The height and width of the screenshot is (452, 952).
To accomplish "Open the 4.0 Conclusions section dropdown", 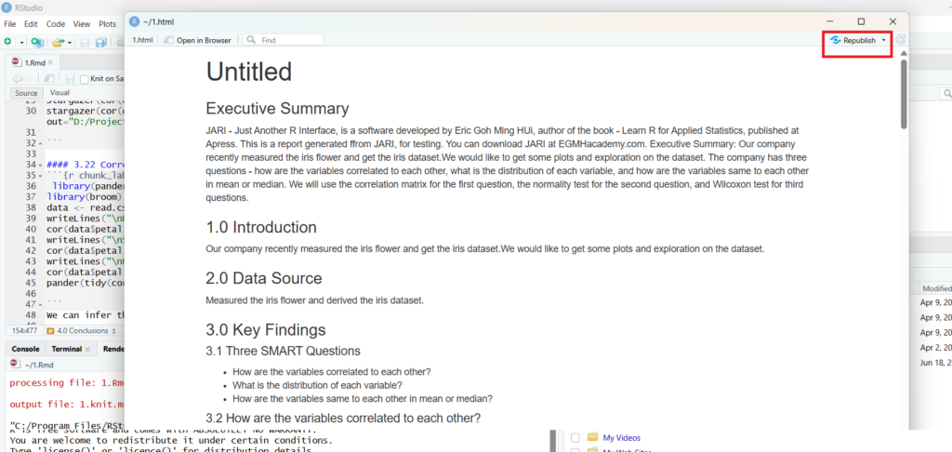I will (82, 330).
